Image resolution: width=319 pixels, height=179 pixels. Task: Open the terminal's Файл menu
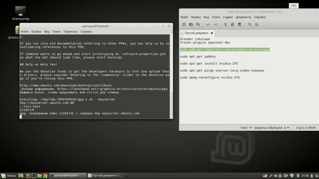24,31
